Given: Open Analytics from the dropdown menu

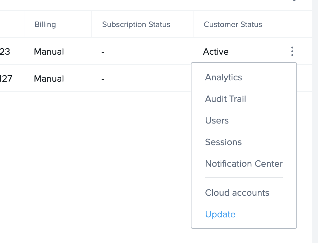Looking at the screenshot, I should [223, 77].
